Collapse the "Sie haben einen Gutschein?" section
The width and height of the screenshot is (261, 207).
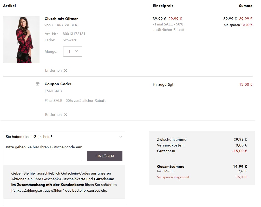[x=121, y=137]
